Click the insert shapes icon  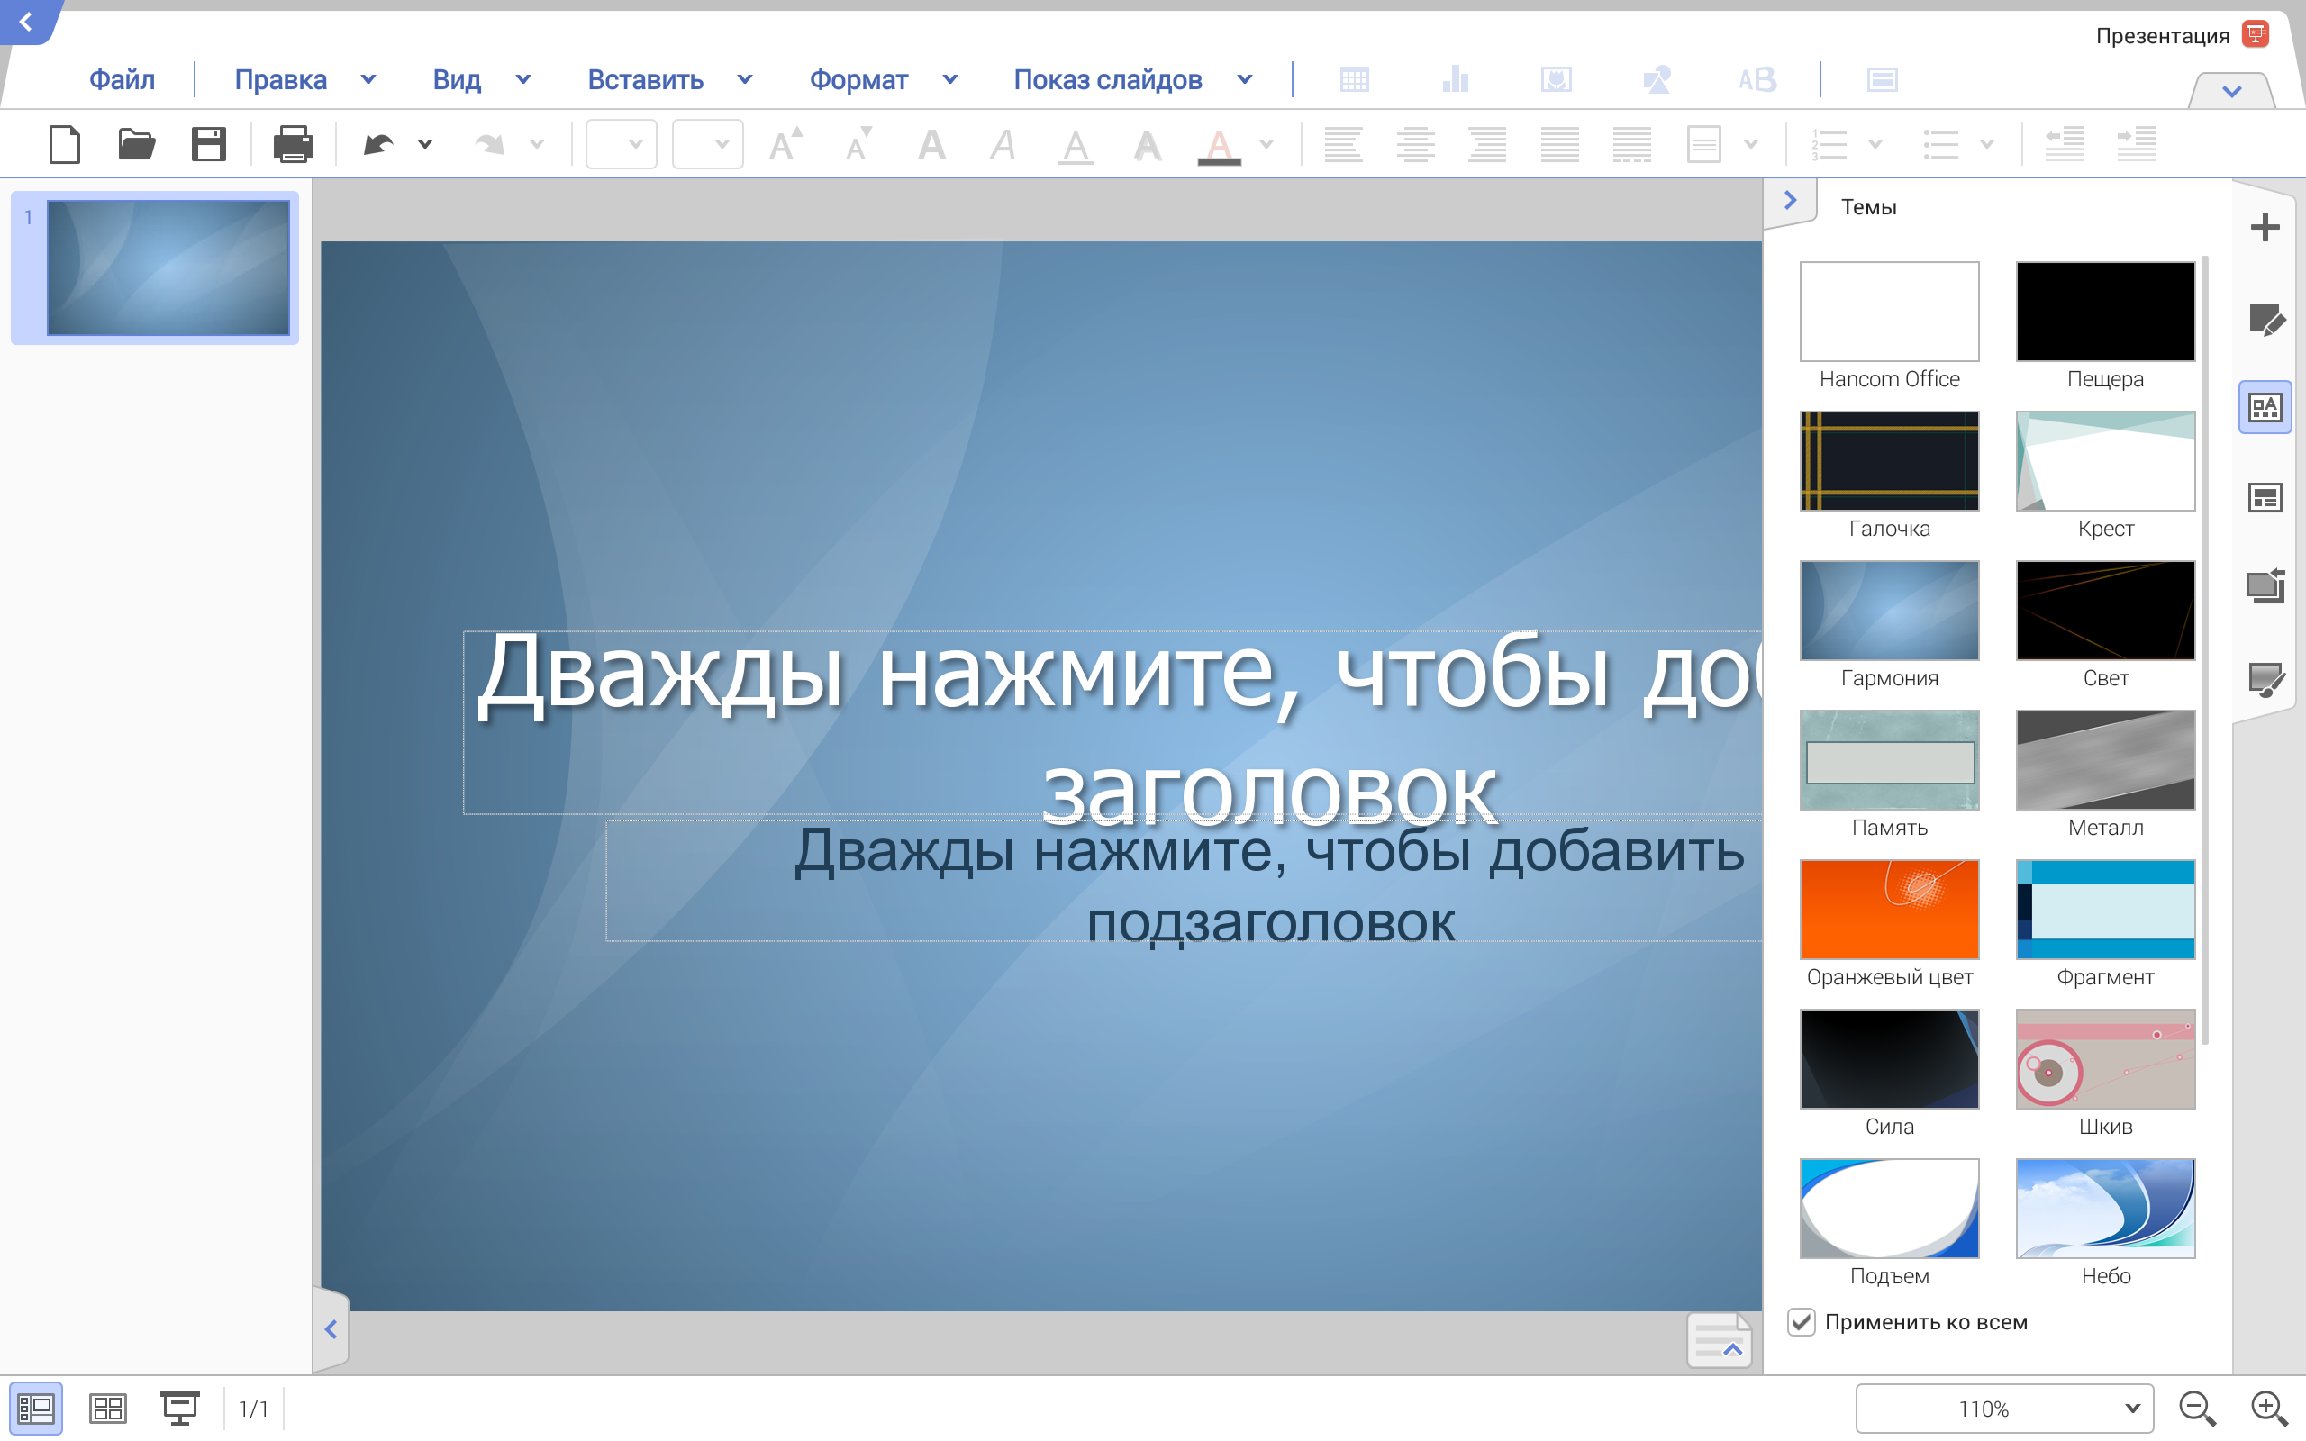(x=1657, y=80)
